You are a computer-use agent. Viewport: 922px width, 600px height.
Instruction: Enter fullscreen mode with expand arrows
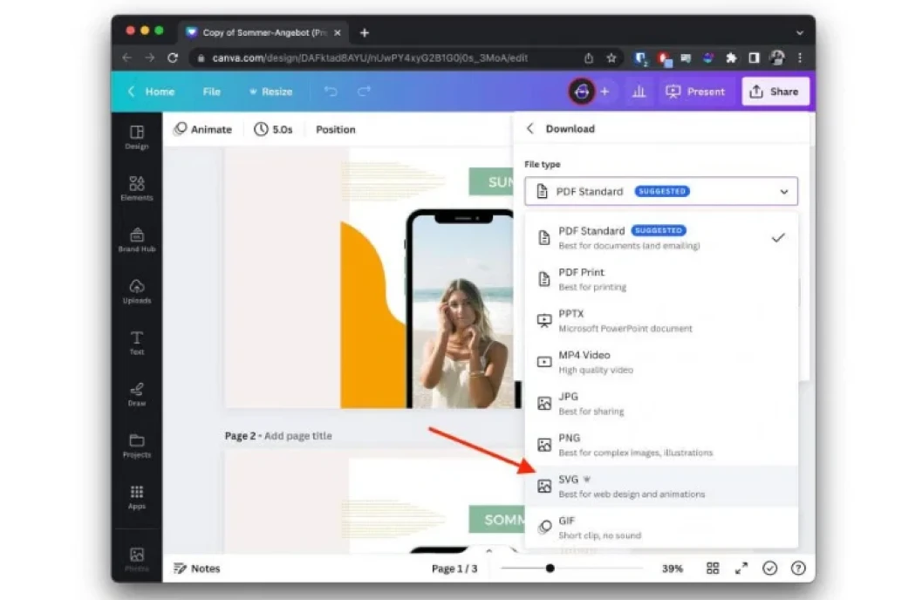coord(741,569)
